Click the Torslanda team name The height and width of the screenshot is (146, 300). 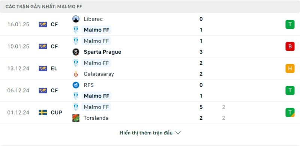96,118
